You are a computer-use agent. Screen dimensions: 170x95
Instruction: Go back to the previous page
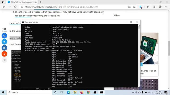click(4, 7)
